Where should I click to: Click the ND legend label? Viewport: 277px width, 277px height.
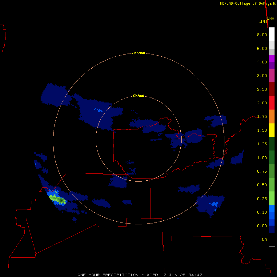click(x=264, y=240)
